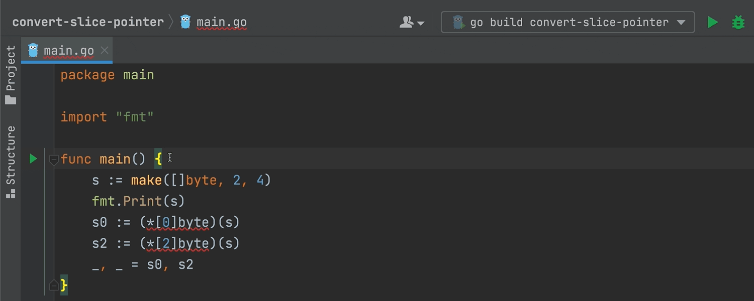The width and height of the screenshot is (754, 301).
Task: Start debugging with the bug icon
Action: pyautogui.click(x=738, y=22)
